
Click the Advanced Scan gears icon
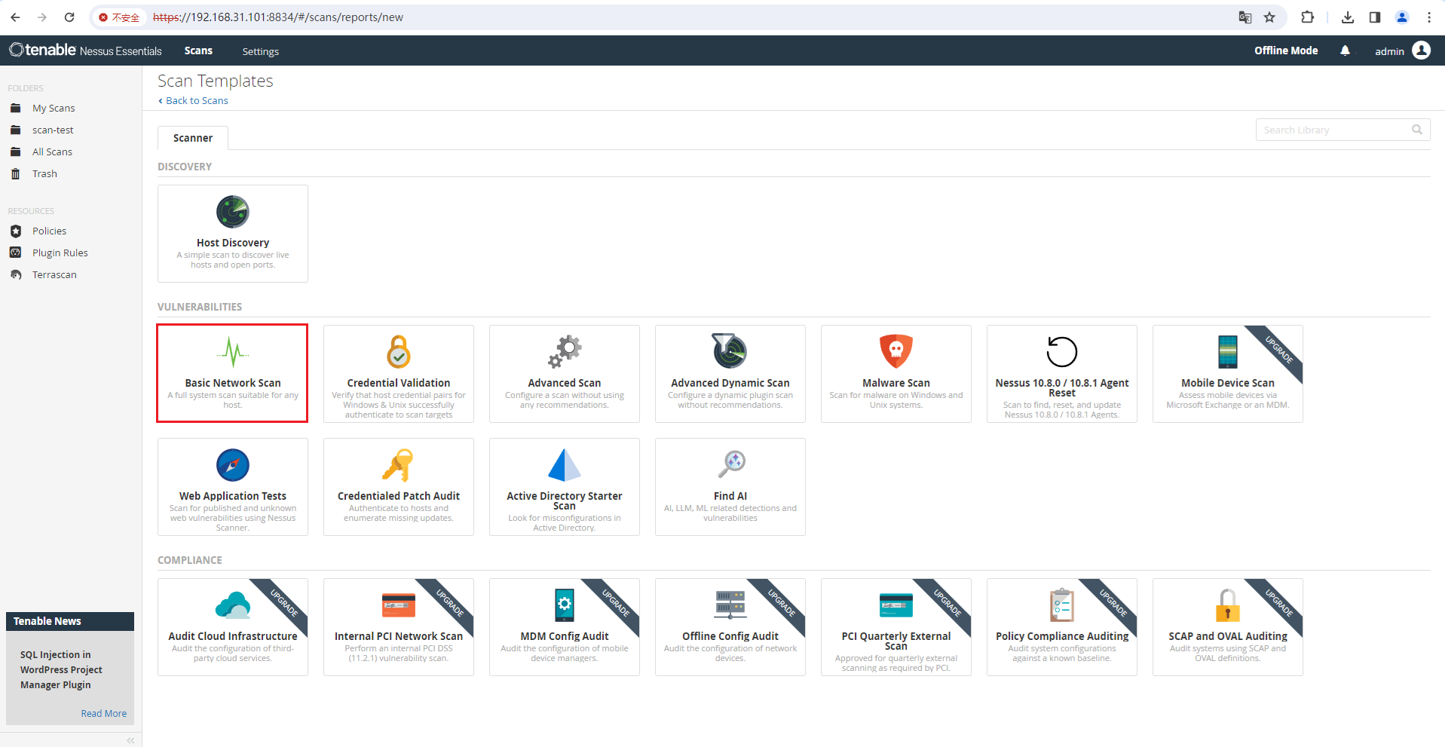565,351
